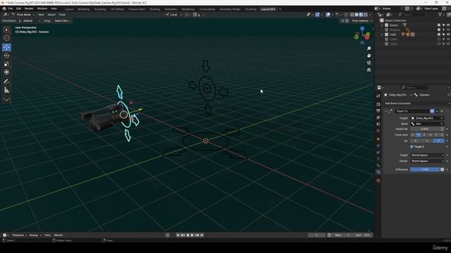Image resolution: width=451 pixels, height=253 pixels.
Task: Adjust the Influence slider
Action: coord(425,169)
